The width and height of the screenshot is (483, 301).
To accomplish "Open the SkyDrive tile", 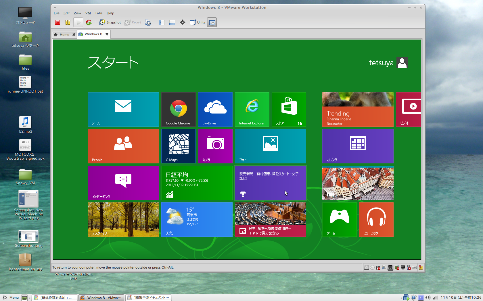I will 215,110.
